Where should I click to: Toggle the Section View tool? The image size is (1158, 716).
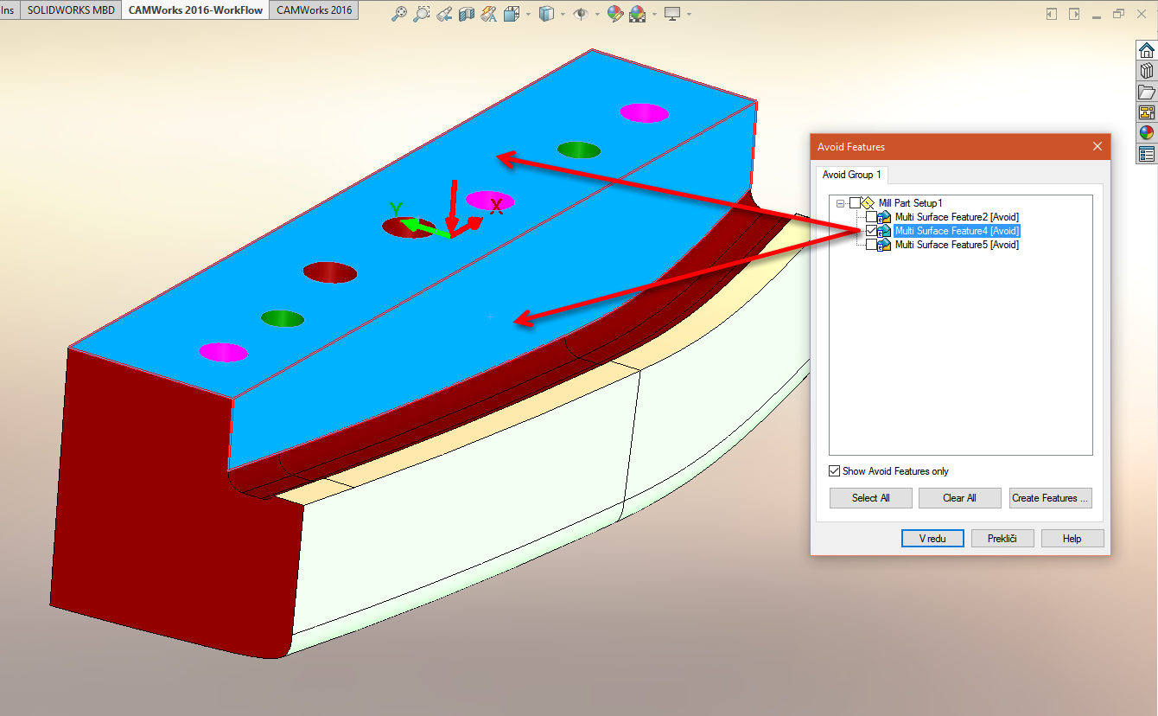coord(467,14)
